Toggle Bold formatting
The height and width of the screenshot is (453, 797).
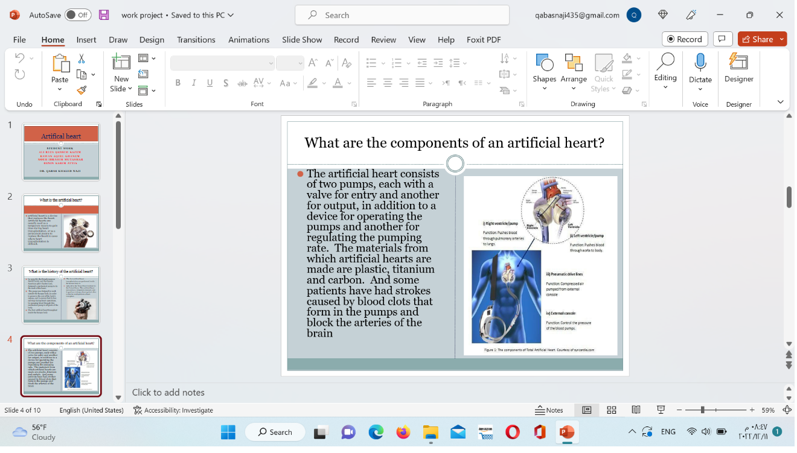178,83
